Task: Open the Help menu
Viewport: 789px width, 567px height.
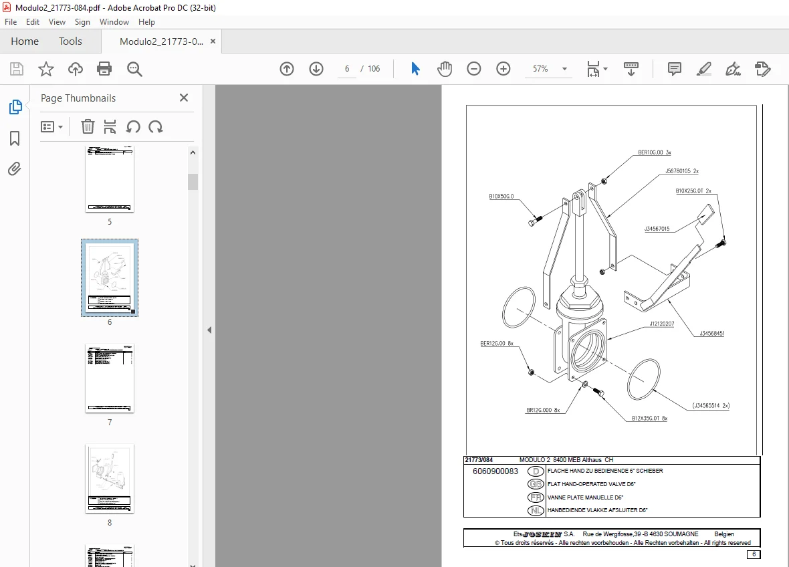Action: (146, 21)
